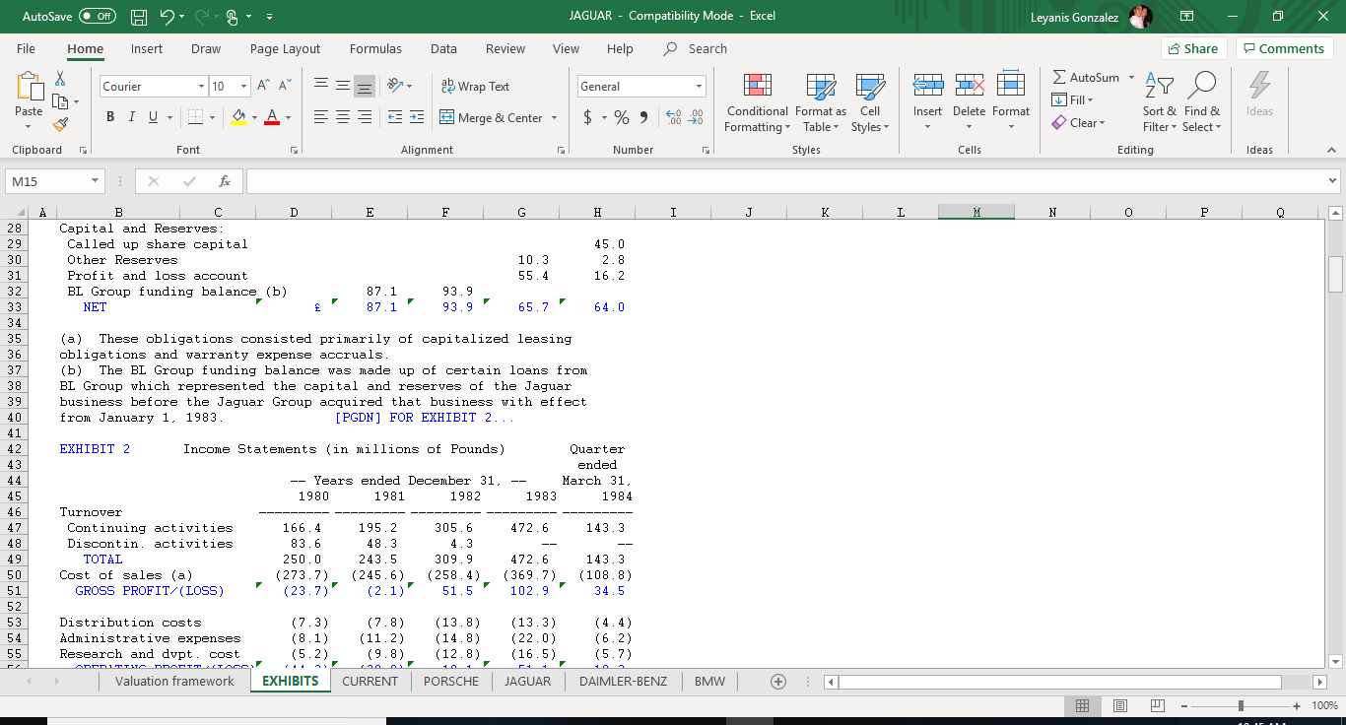Click the Share button

pyautogui.click(x=1192, y=48)
